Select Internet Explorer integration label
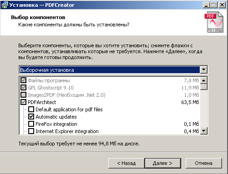The width and height of the screenshot is (228, 174). [67, 131]
